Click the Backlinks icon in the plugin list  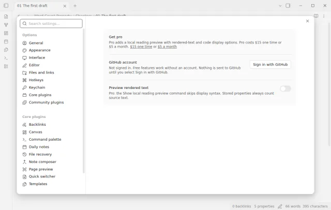click(24, 125)
